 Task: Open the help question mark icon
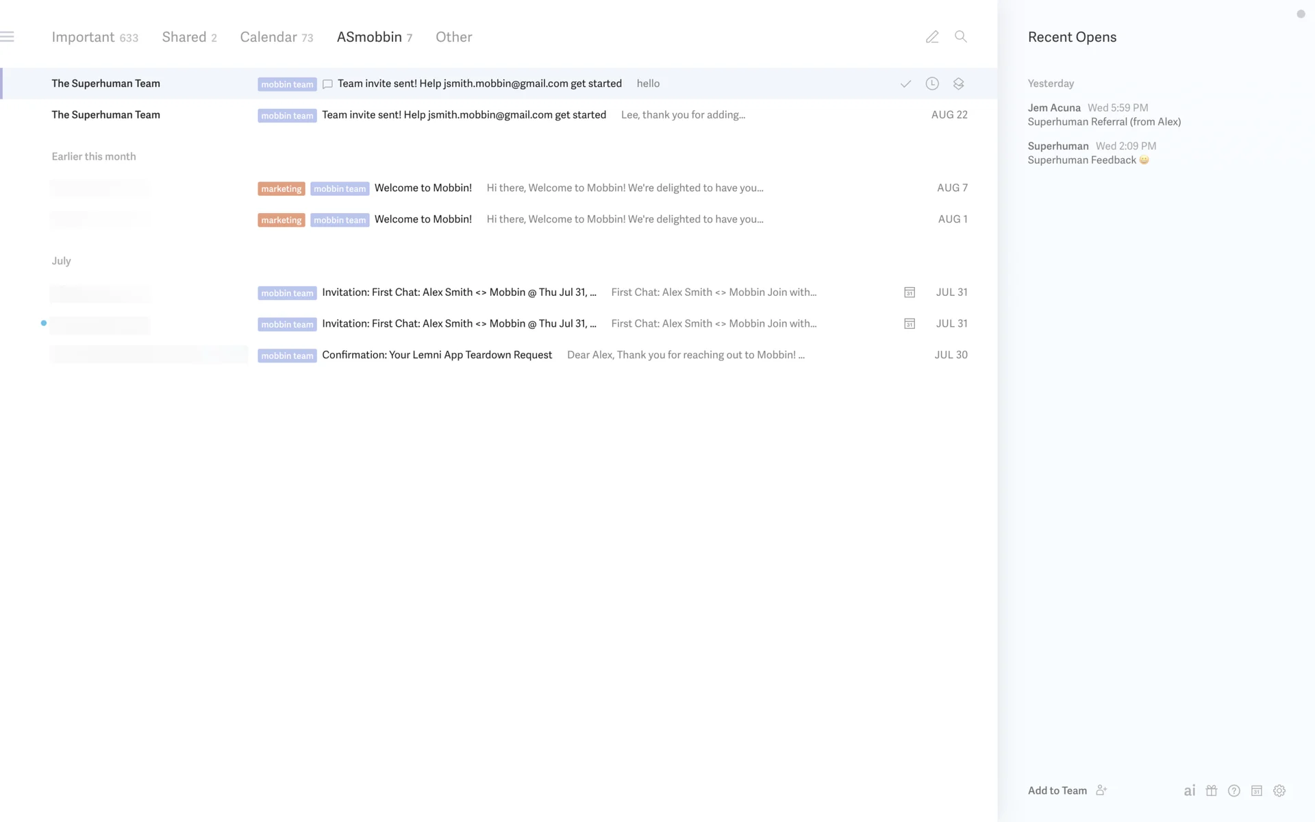point(1234,790)
